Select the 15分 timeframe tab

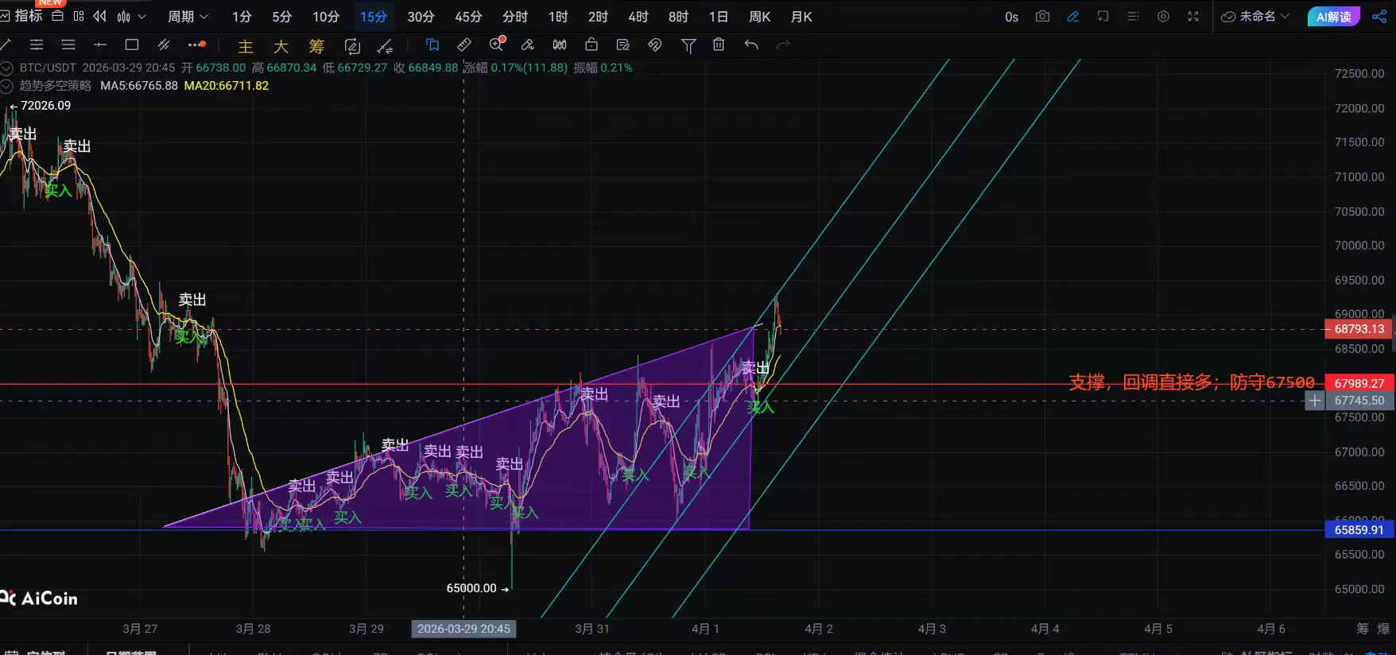(374, 17)
